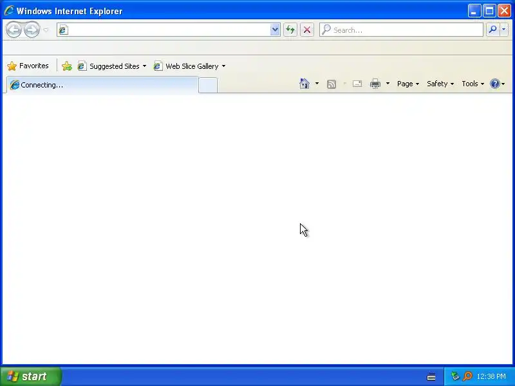Click the 12:38 PM clock

tap(491, 376)
